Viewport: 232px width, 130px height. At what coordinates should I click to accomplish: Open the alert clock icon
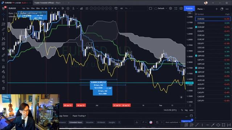point(116,8)
